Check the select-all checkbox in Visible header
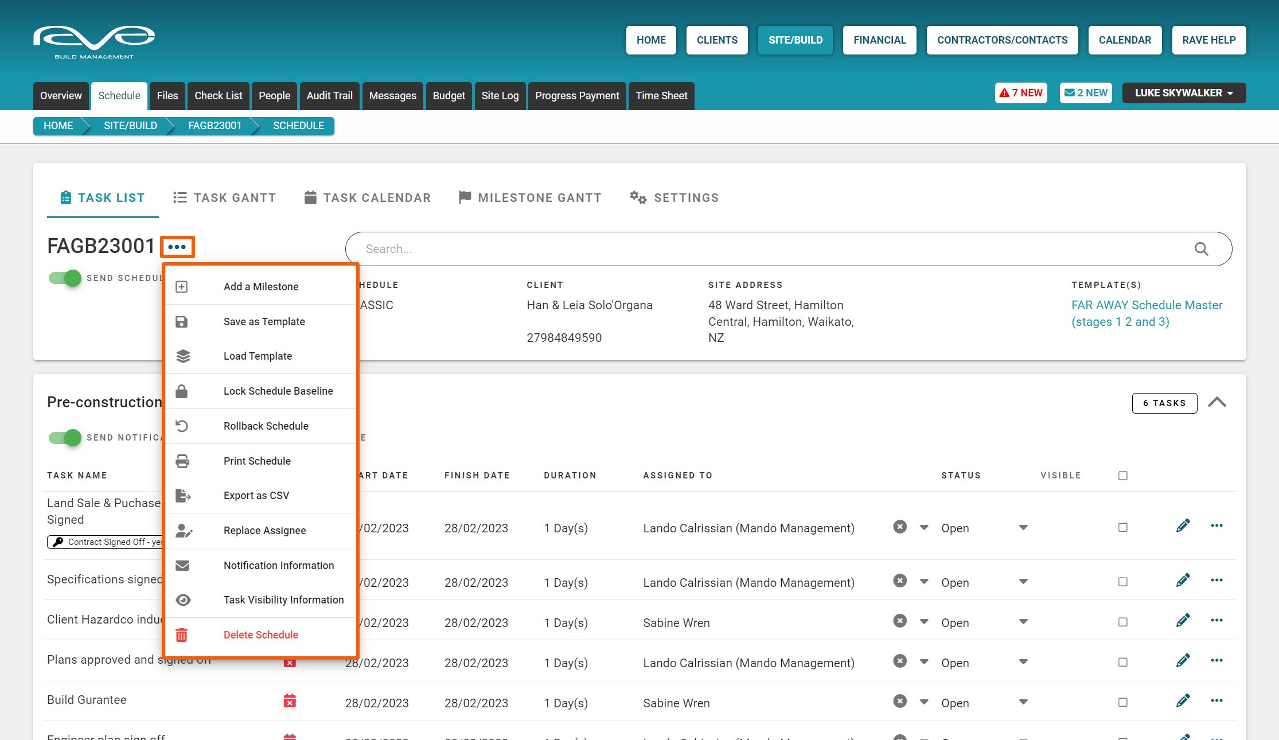 [1122, 476]
